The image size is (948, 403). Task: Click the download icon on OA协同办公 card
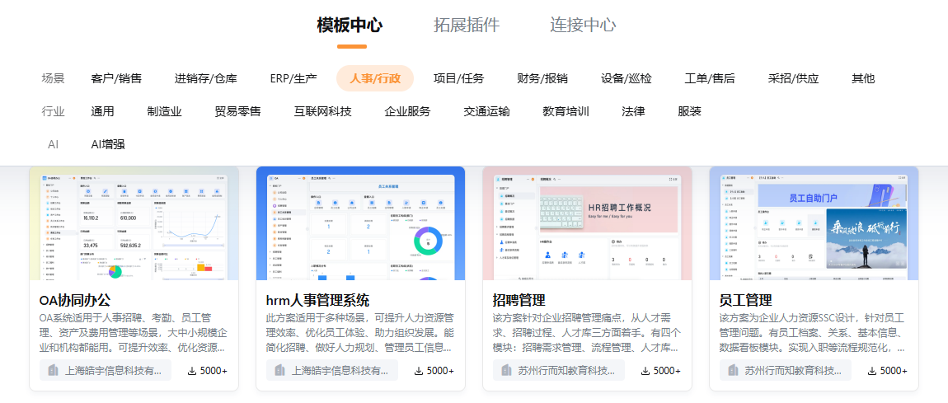point(192,371)
